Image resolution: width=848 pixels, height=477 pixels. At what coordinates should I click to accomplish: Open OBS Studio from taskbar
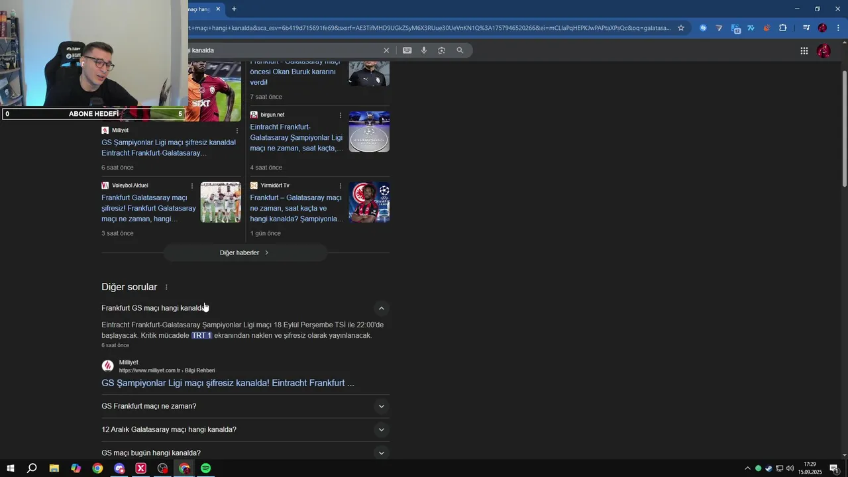coord(162,468)
